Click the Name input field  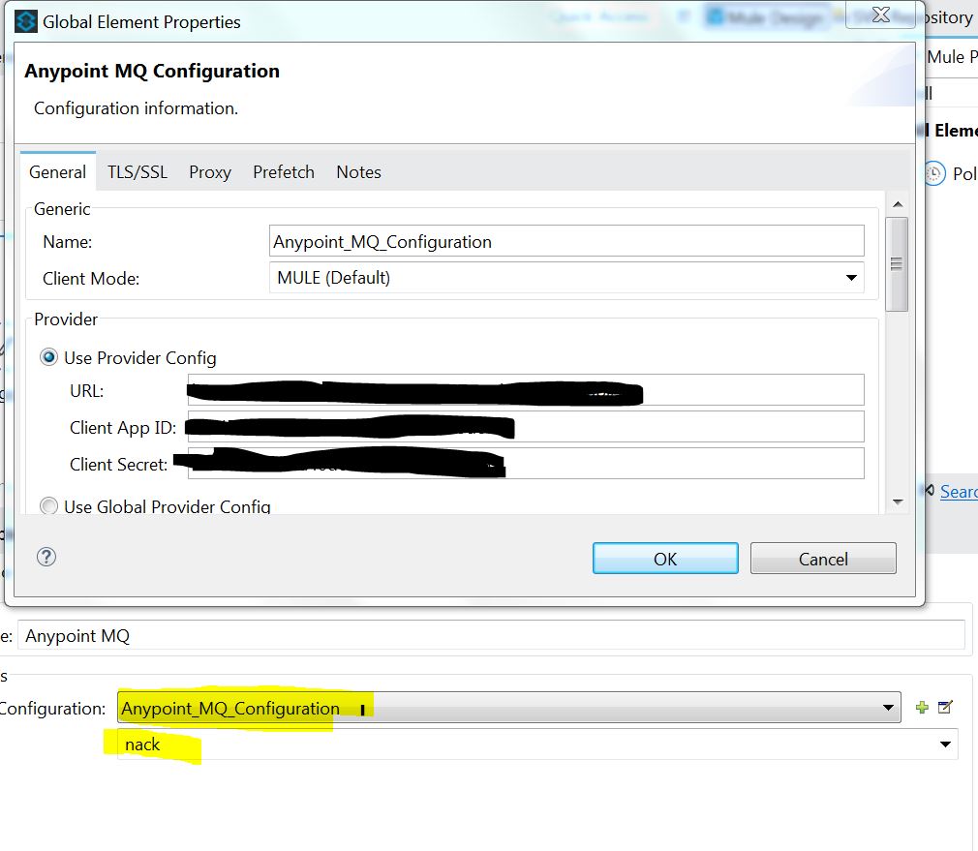(566, 241)
